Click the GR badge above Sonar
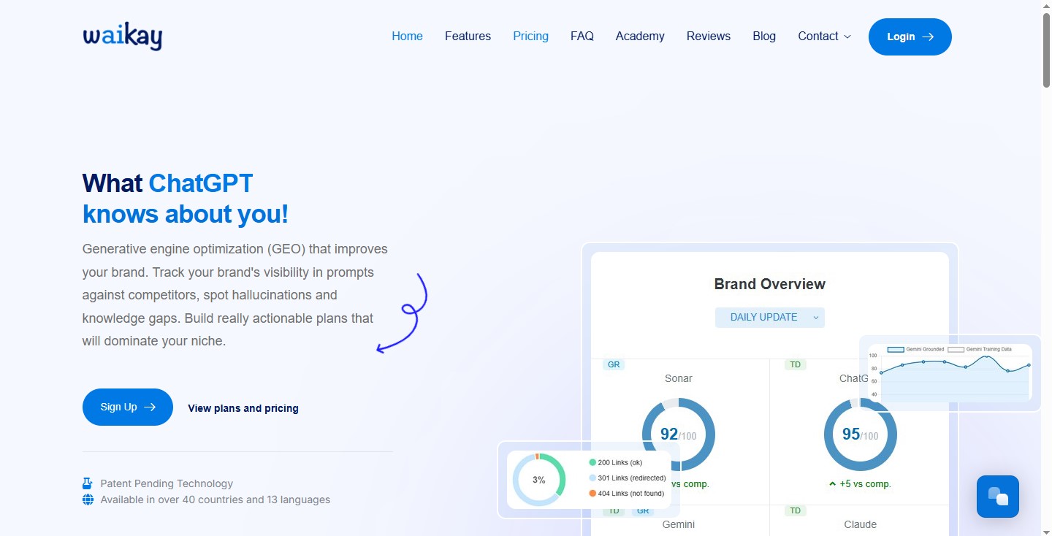The height and width of the screenshot is (536, 1052). point(613,364)
